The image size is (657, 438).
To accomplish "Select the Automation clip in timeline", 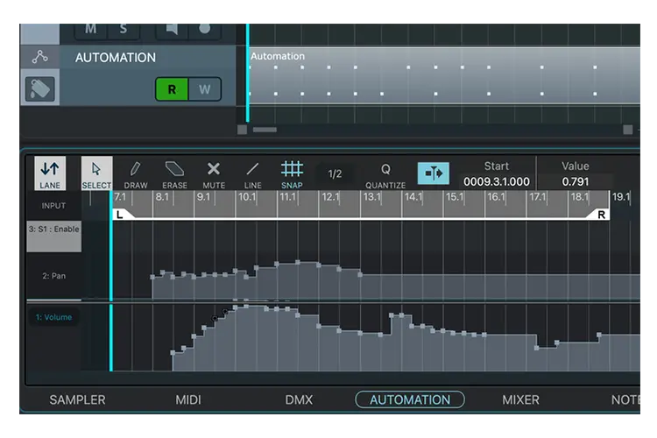I will [444, 75].
